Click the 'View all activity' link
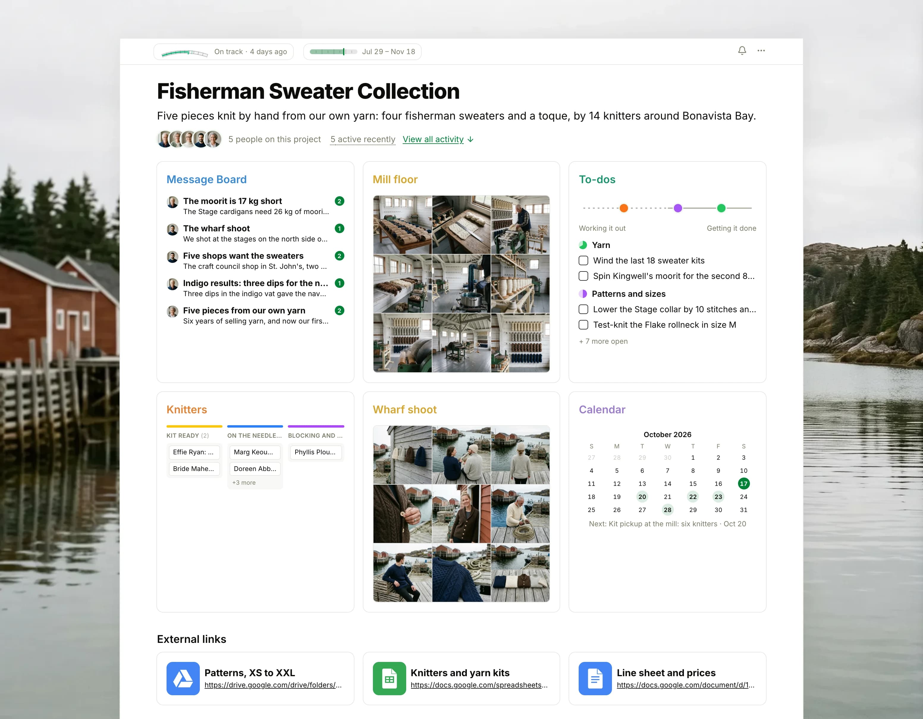Viewport: 923px width, 719px height. pyautogui.click(x=433, y=139)
